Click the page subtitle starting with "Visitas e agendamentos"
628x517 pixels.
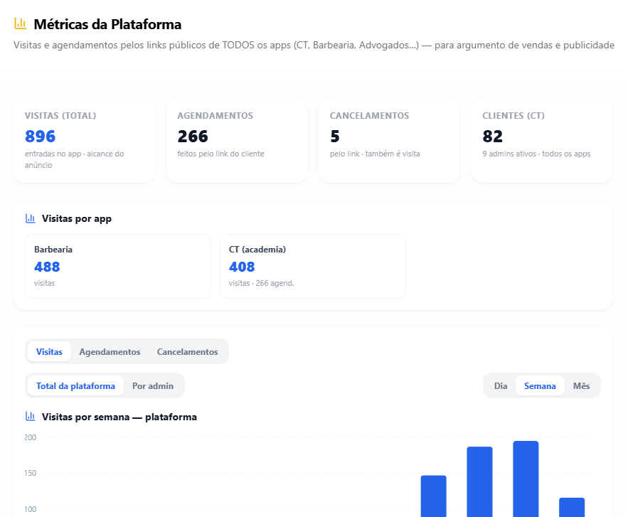click(x=314, y=45)
